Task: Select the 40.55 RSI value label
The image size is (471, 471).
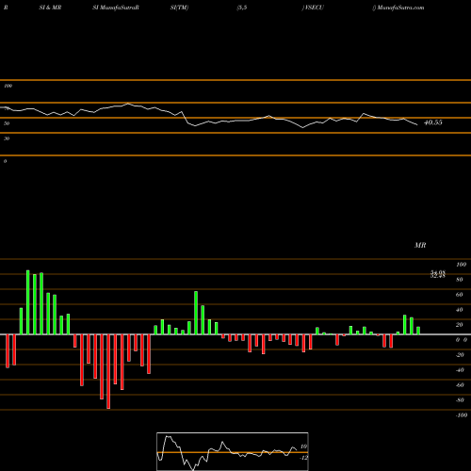Action: (433, 122)
